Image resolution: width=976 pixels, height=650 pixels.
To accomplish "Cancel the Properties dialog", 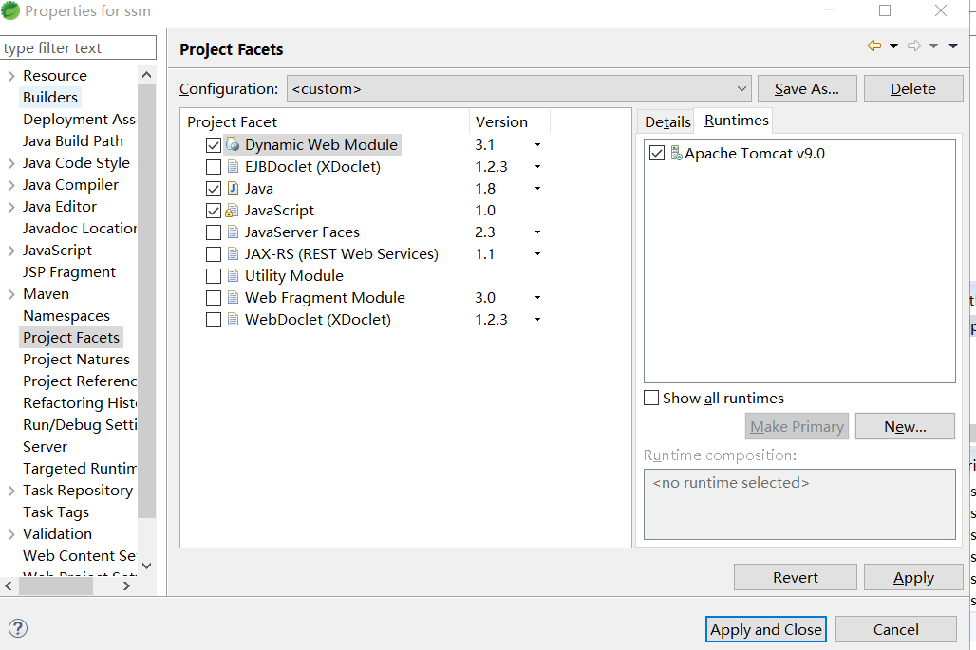I will (x=895, y=629).
